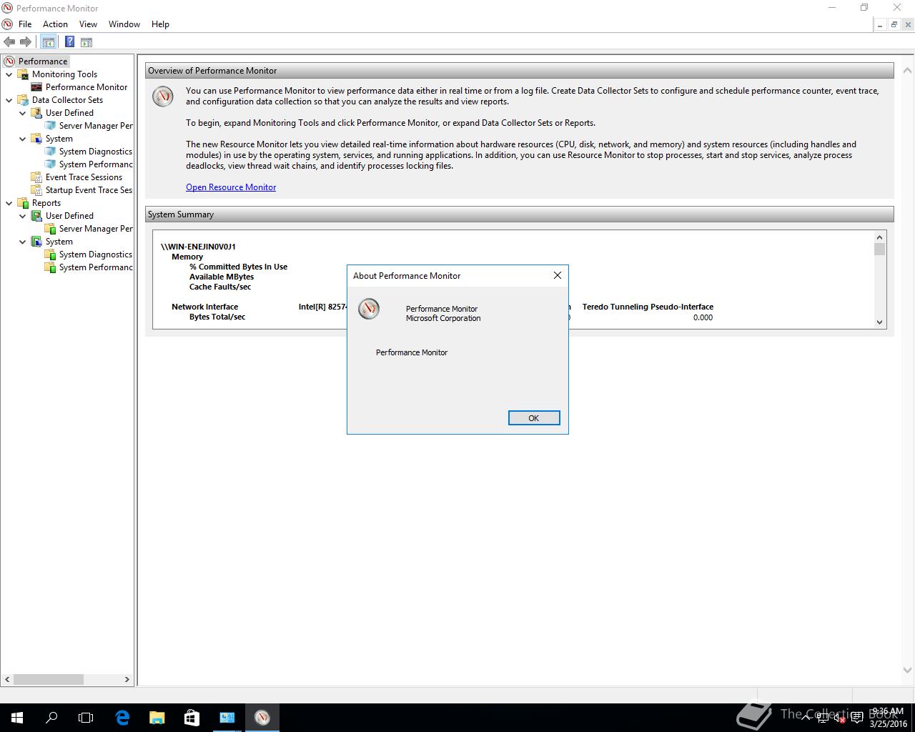Toggle Show/Hide Action Pane toolbar icon
Image resolution: width=915 pixels, height=732 pixels.
(x=86, y=42)
